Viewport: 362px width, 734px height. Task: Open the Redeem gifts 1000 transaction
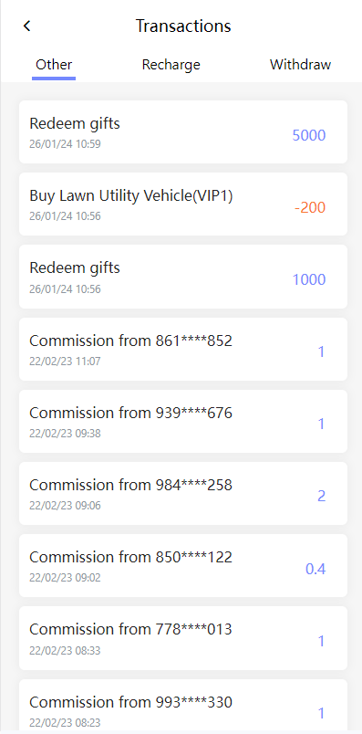click(x=183, y=277)
